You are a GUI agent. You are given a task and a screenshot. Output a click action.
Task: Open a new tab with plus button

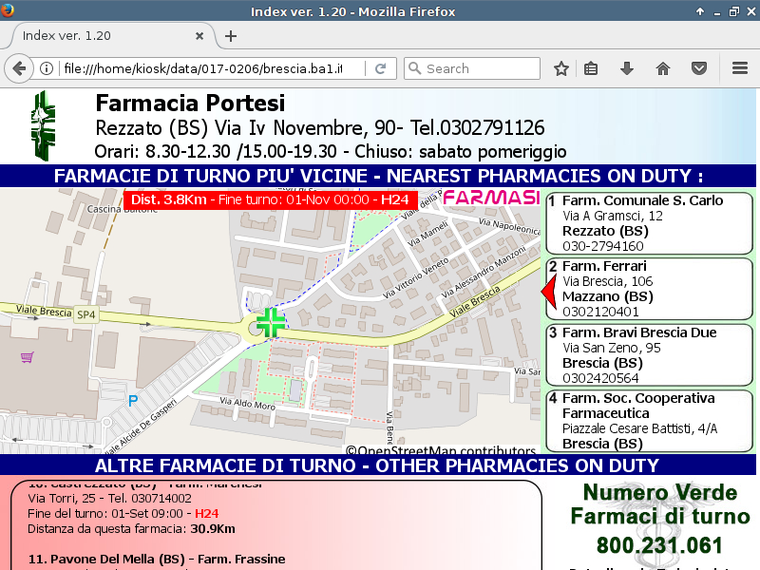point(231,36)
